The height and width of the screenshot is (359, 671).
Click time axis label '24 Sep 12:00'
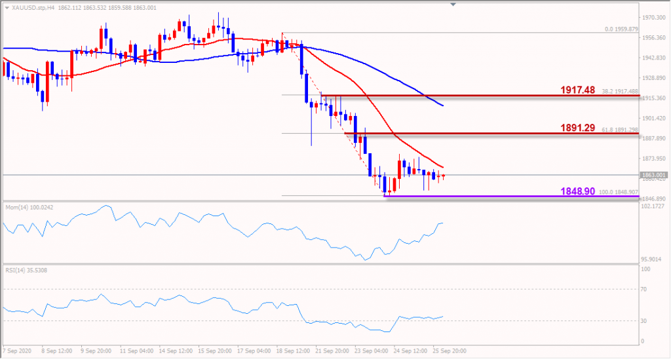tap(410, 351)
